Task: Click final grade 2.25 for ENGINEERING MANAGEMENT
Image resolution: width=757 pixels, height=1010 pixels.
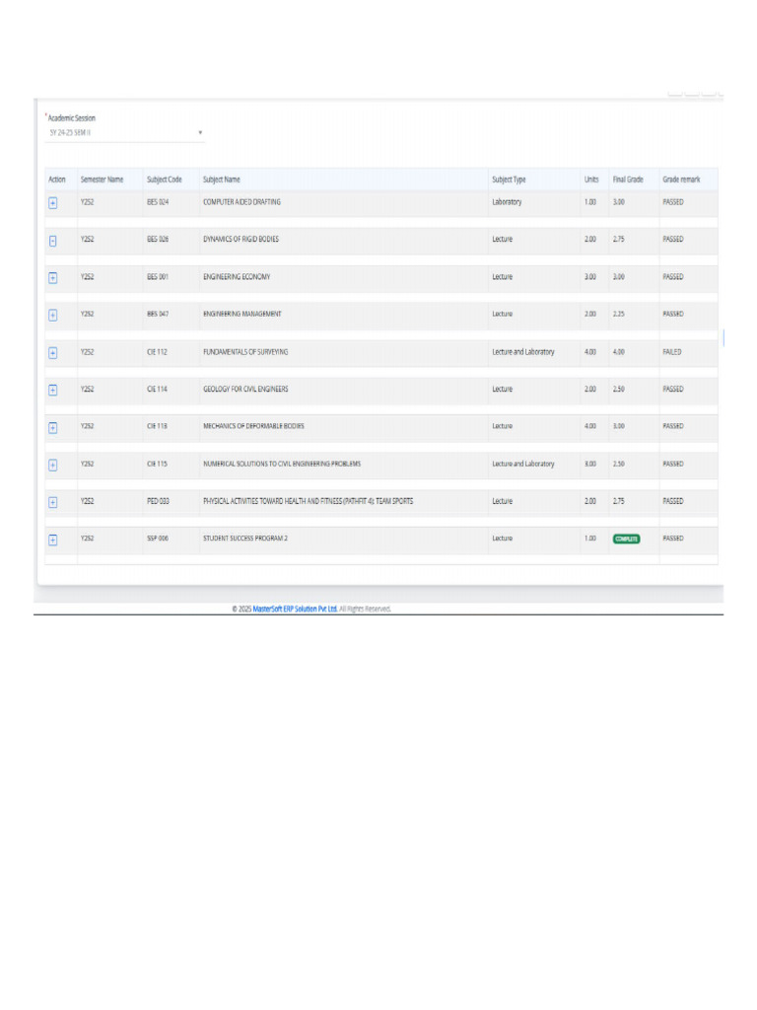Action: 618,314
